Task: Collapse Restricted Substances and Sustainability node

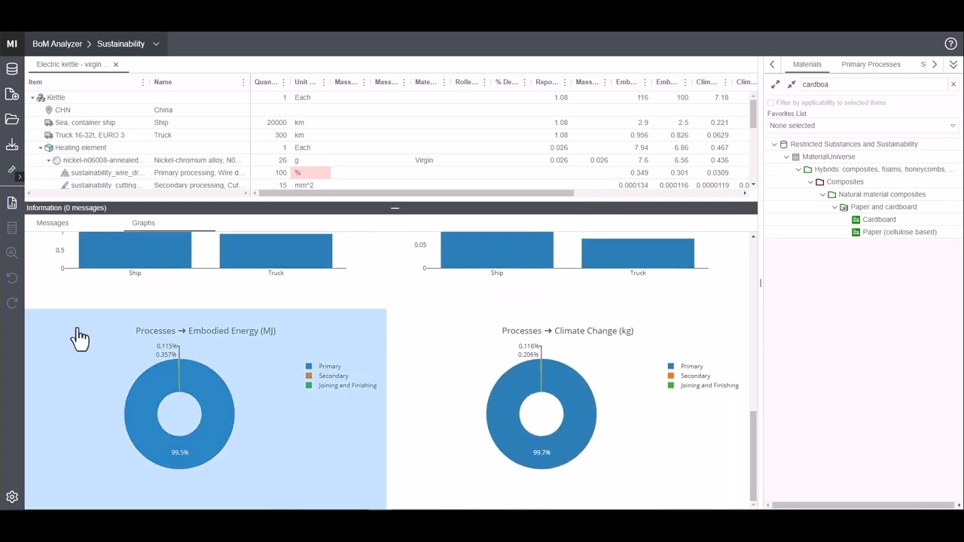Action: [x=774, y=145]
